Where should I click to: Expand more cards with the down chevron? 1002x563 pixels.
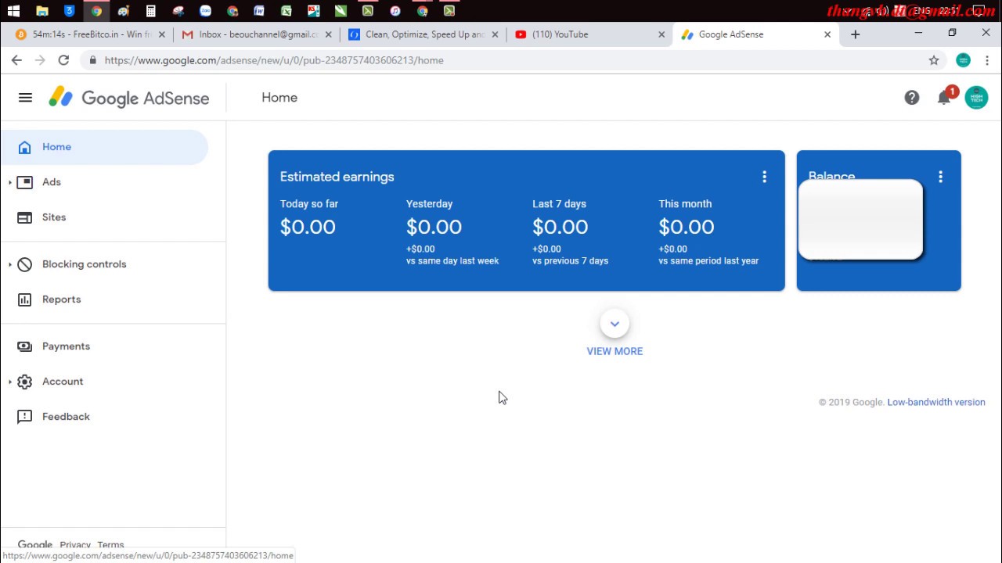615,324
